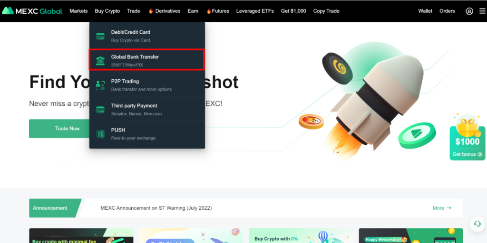Open the Trade menu
The image size is (487, 243).
(134, 11)
